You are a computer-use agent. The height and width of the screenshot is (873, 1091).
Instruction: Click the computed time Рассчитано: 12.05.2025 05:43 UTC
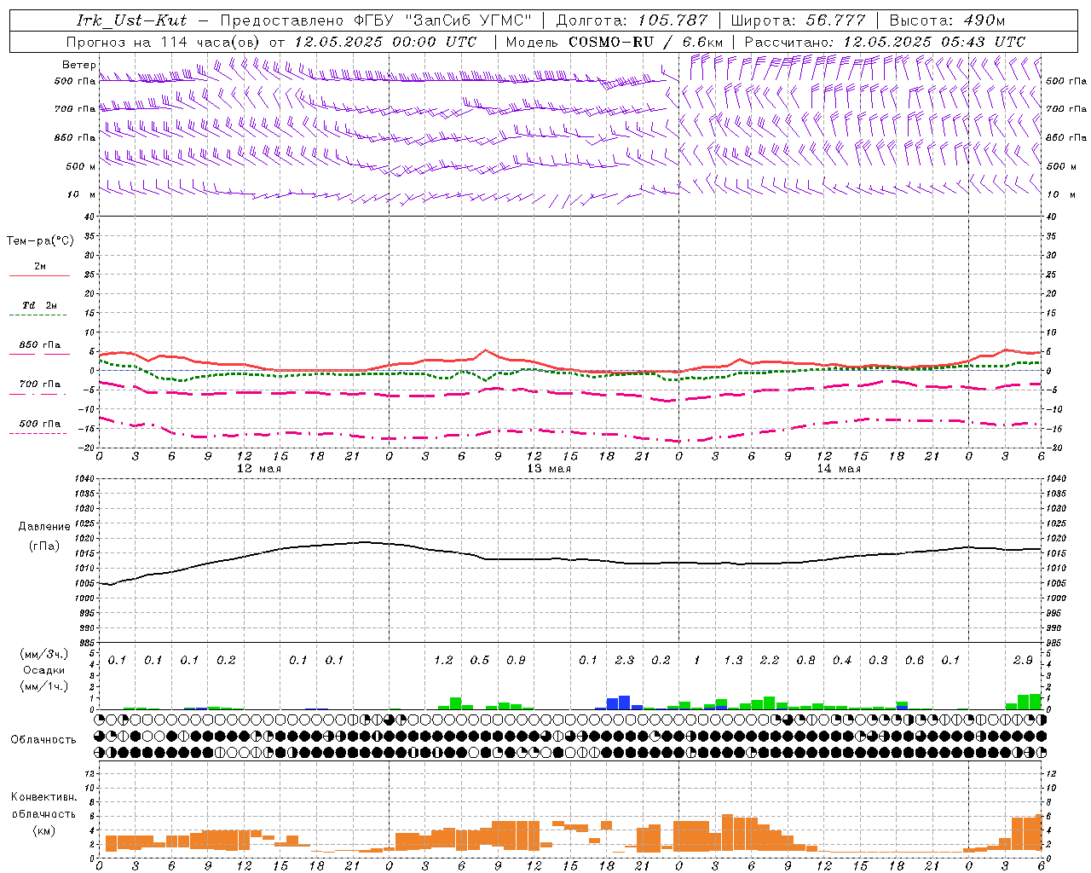click(x=885, y=42)
